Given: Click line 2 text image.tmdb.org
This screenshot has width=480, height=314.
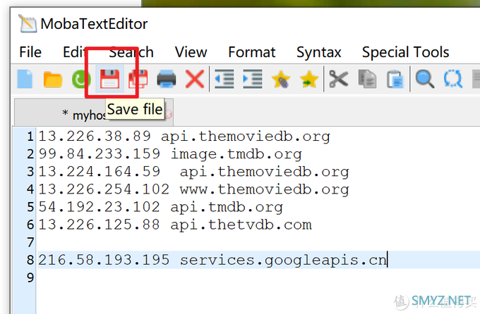Looking at the screenshot, I should [236, 154].
